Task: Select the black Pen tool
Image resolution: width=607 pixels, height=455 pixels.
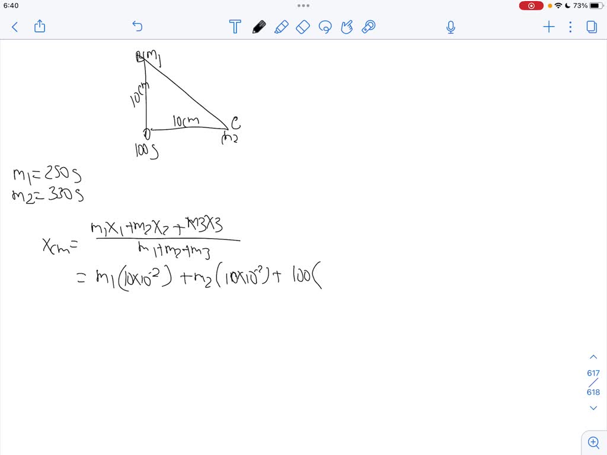Action: pyautogui.click(x=259, y=27)
